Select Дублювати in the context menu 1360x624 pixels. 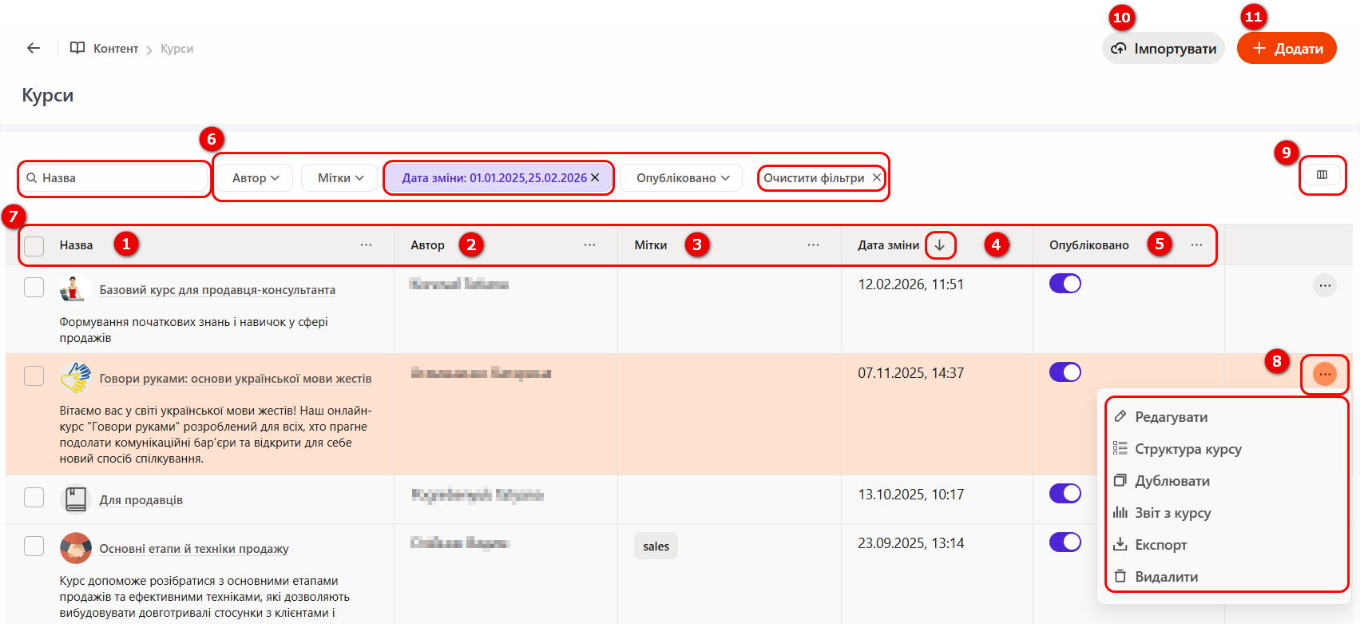[1172, 481]
